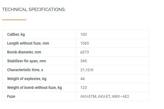This screenshot has width=164, height=109.
Task: Click the caliber value 100
Action: click(x=83, y=34)
